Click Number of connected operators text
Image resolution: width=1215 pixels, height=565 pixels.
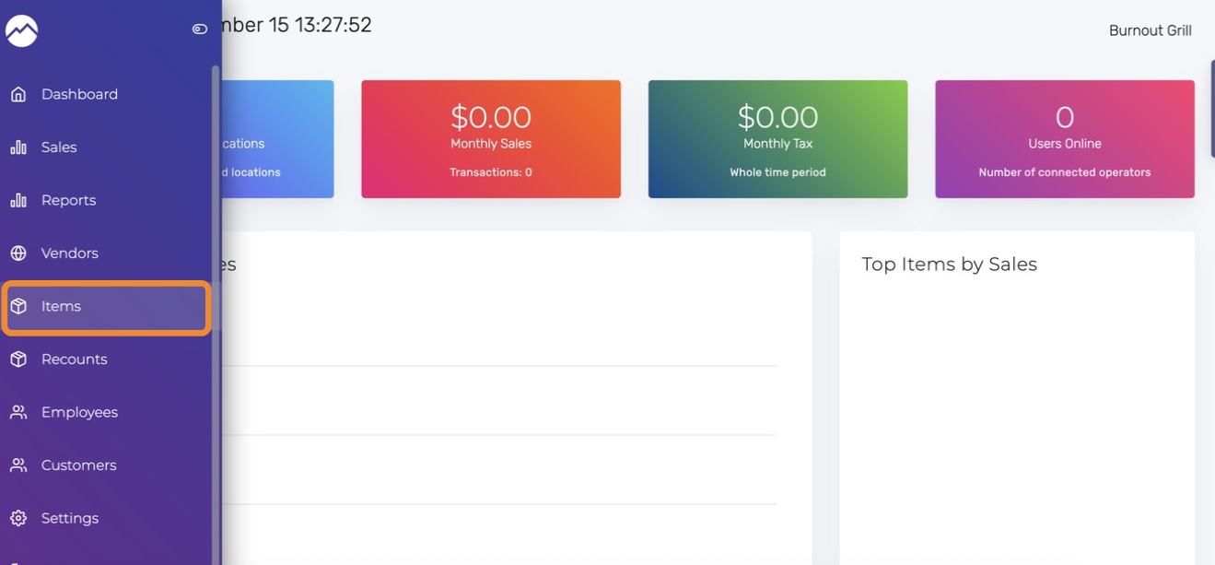tap(1065, 172)
